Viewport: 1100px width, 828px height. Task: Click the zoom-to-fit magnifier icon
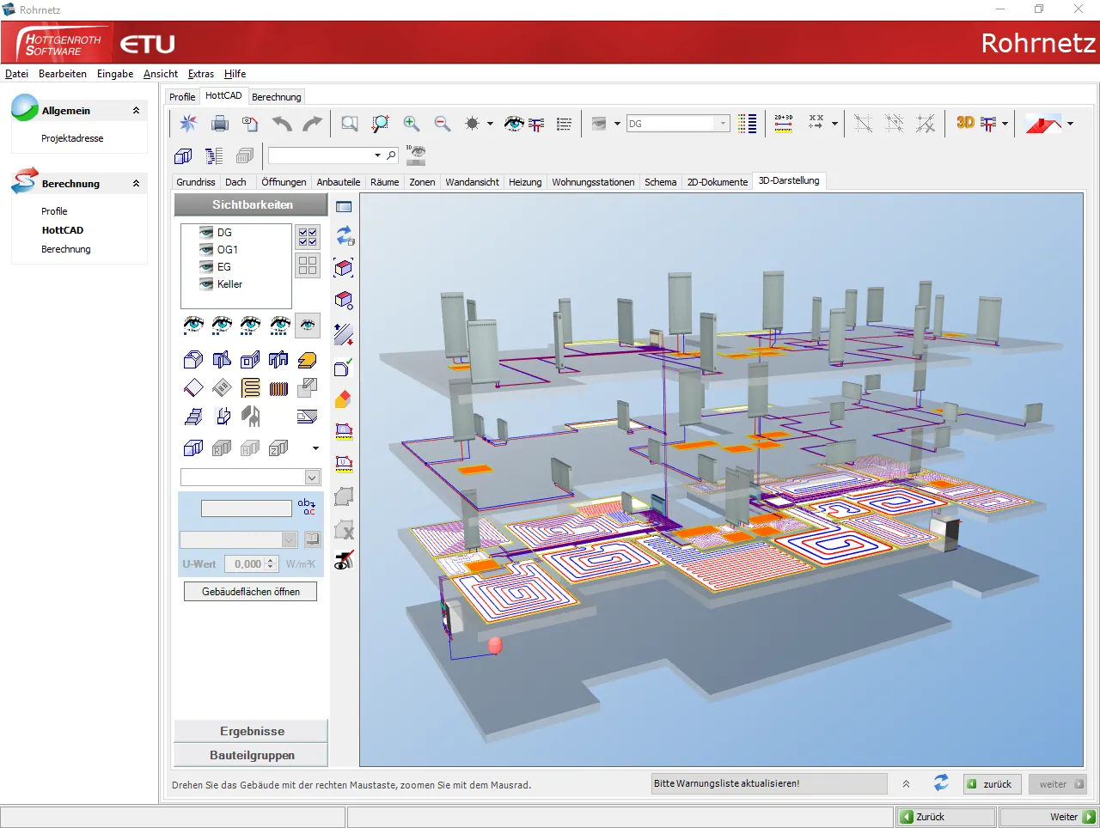380,124
